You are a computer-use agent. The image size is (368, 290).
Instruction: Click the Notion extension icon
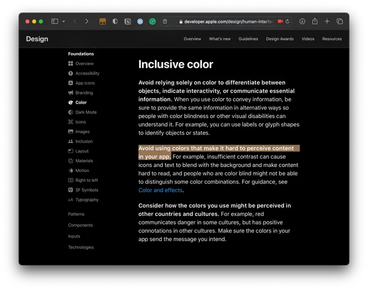coord(128,21)
